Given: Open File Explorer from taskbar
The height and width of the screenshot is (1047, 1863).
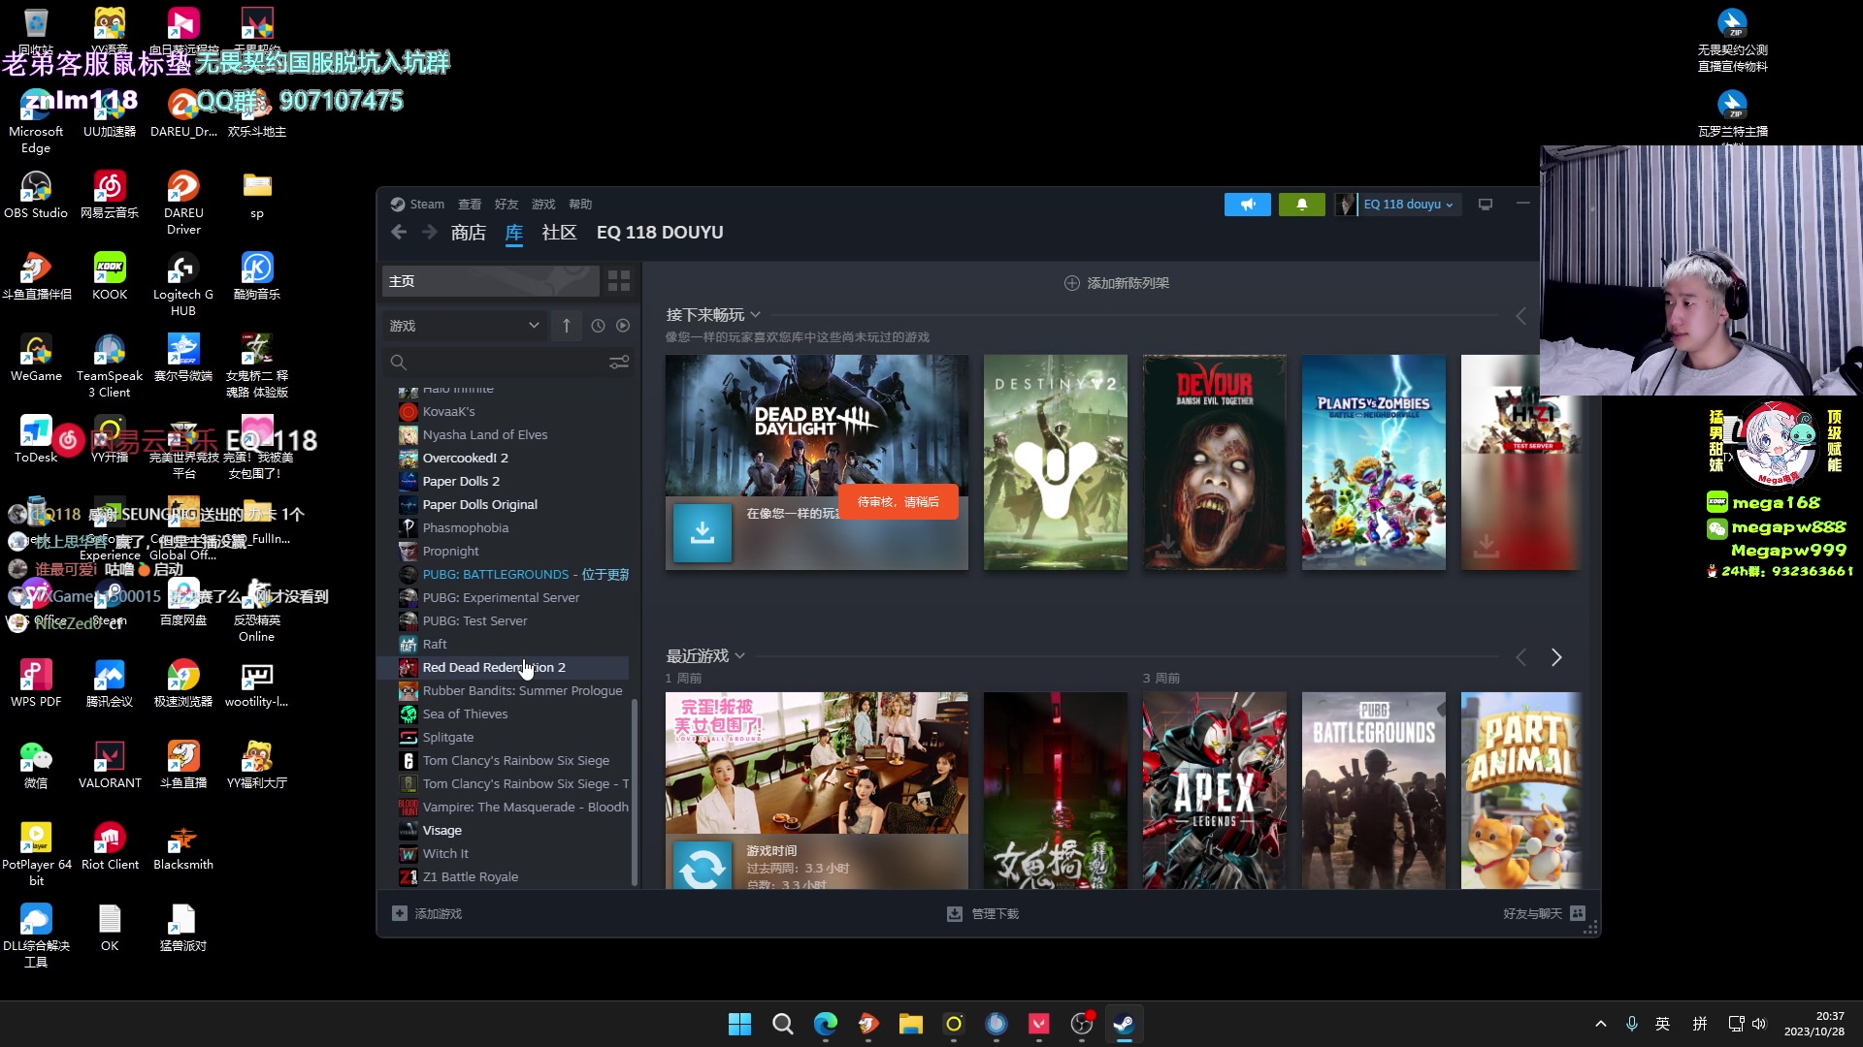Looking at the screenshot, I should click(x=911, y=1024).
